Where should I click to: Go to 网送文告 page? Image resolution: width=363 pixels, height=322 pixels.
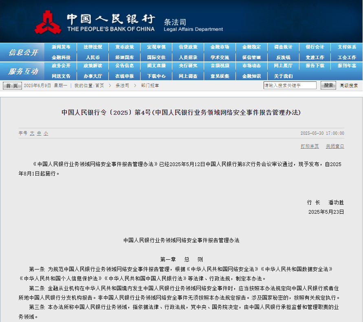click(61, 76)
